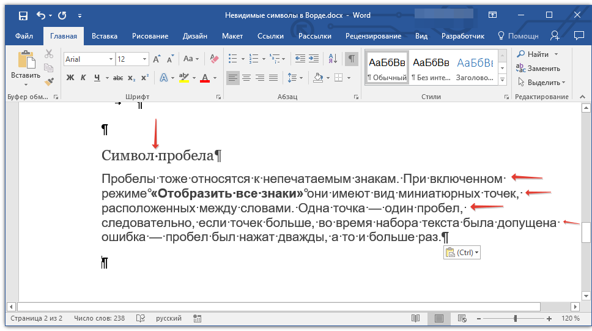This screenshot has width=592, height=331.
Task: Click the Sort A-Я icon
Action: (332, 59)
